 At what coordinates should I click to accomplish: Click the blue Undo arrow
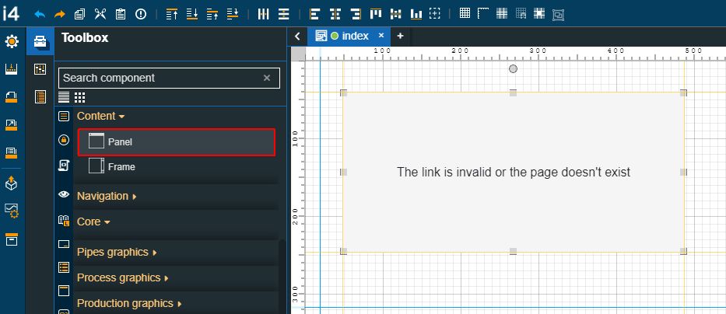(x=40, y=14)
